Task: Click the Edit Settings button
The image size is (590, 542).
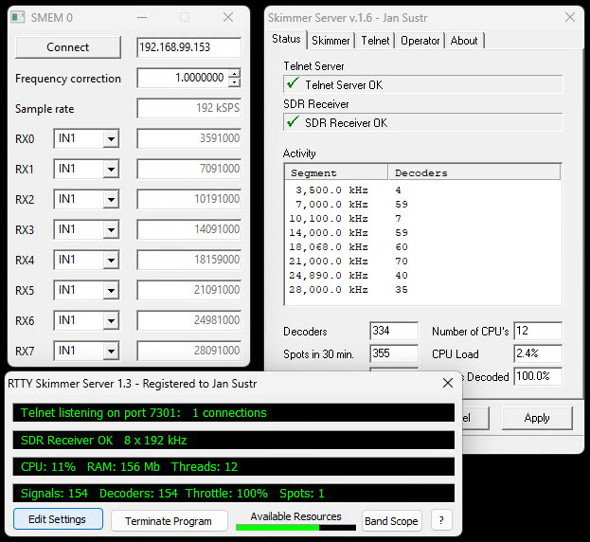Action: [x=58, y=519]
